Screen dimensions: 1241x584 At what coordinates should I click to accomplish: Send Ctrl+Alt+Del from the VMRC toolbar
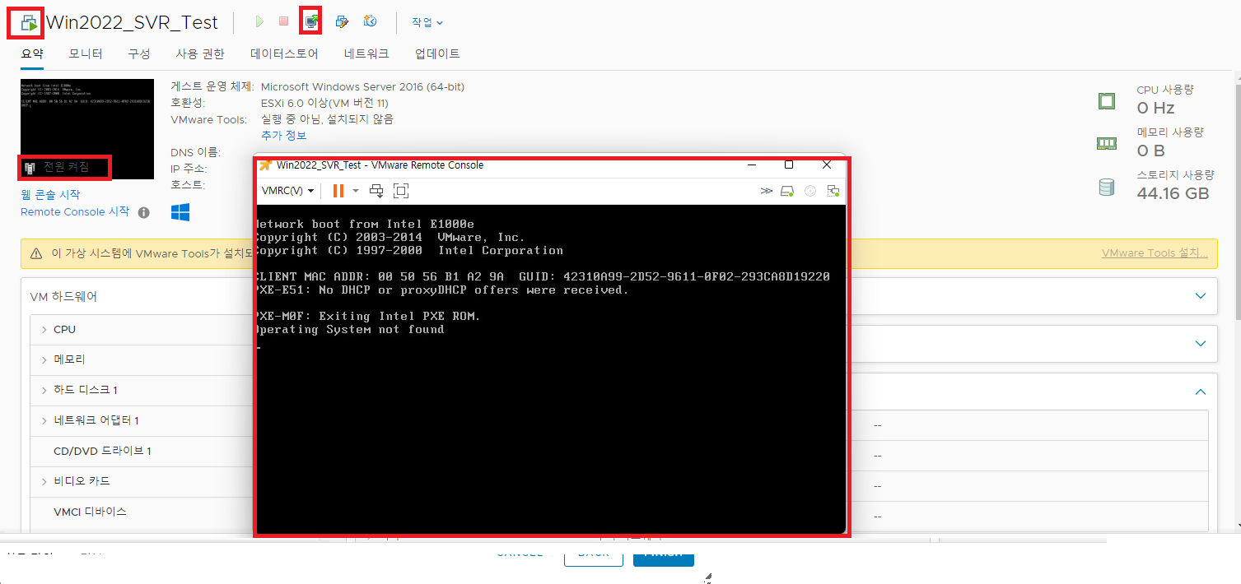point(376,191)
